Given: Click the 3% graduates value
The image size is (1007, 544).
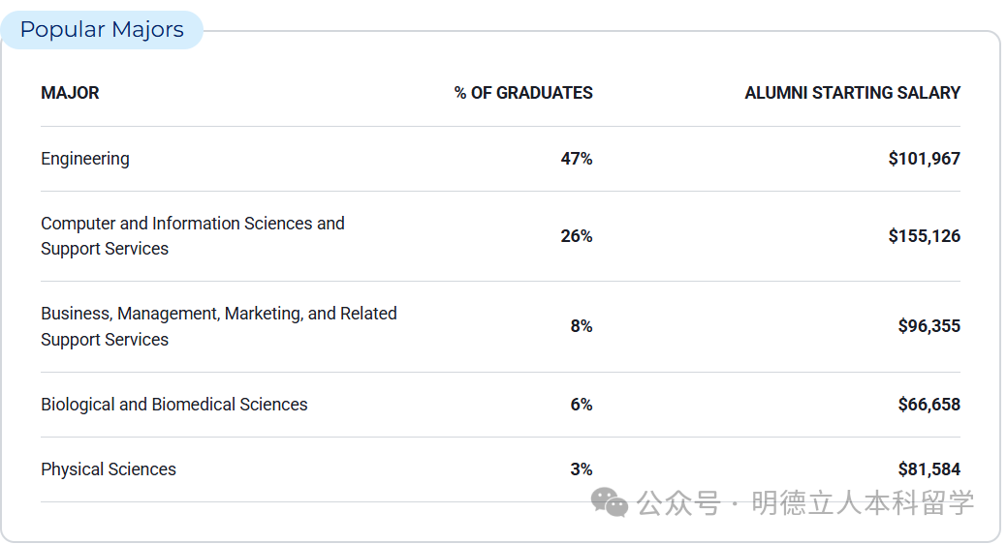Looking at the screenshot, I should 582,469.
